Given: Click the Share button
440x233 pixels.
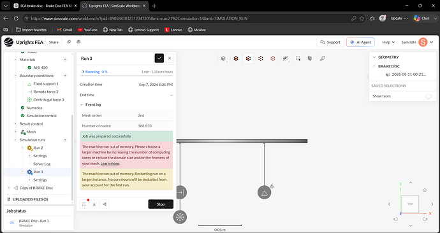Looking at the screenshot, I should 54,42.
